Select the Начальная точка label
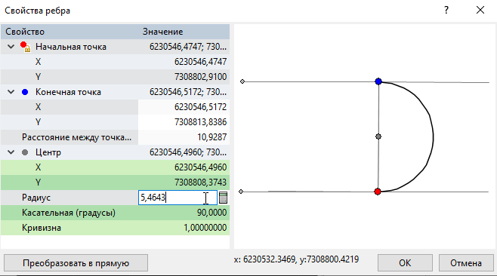 tap(71, 47)
